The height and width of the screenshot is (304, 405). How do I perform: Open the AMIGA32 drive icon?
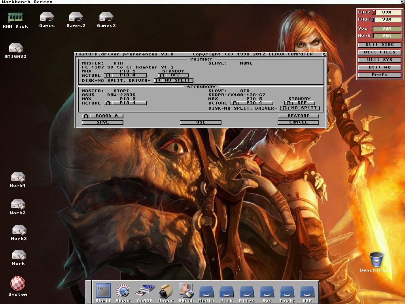click(15, 50)
